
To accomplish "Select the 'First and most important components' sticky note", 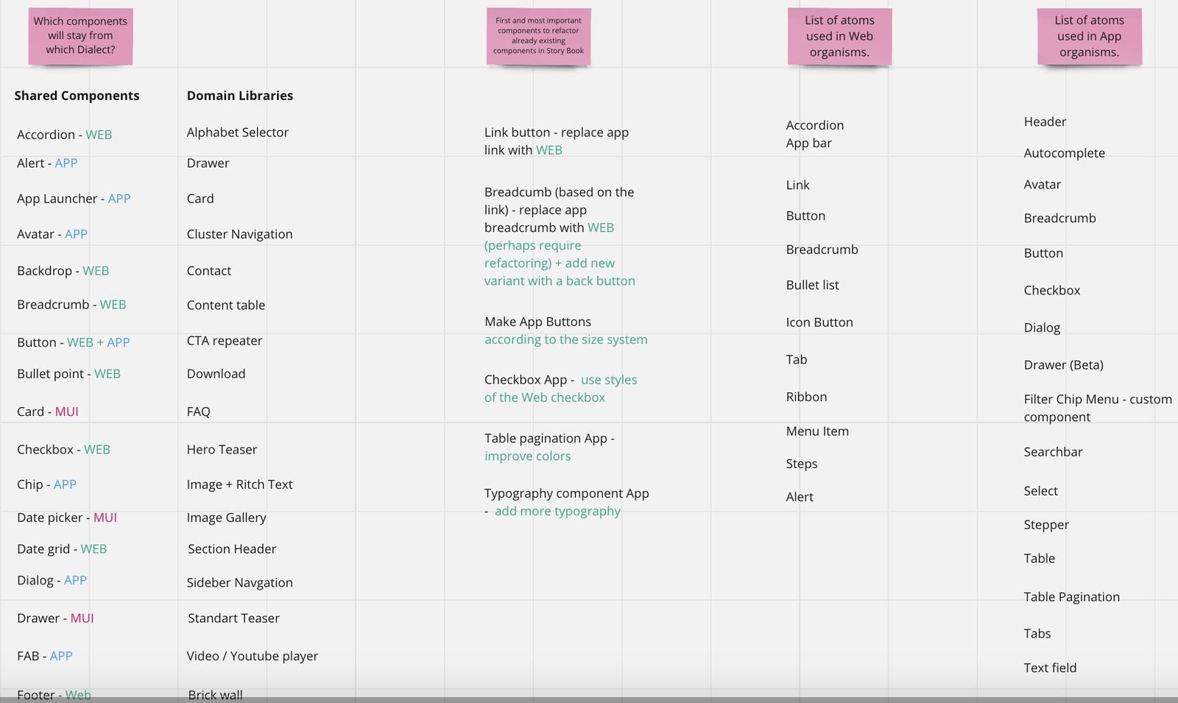I will tap(538, 36).
